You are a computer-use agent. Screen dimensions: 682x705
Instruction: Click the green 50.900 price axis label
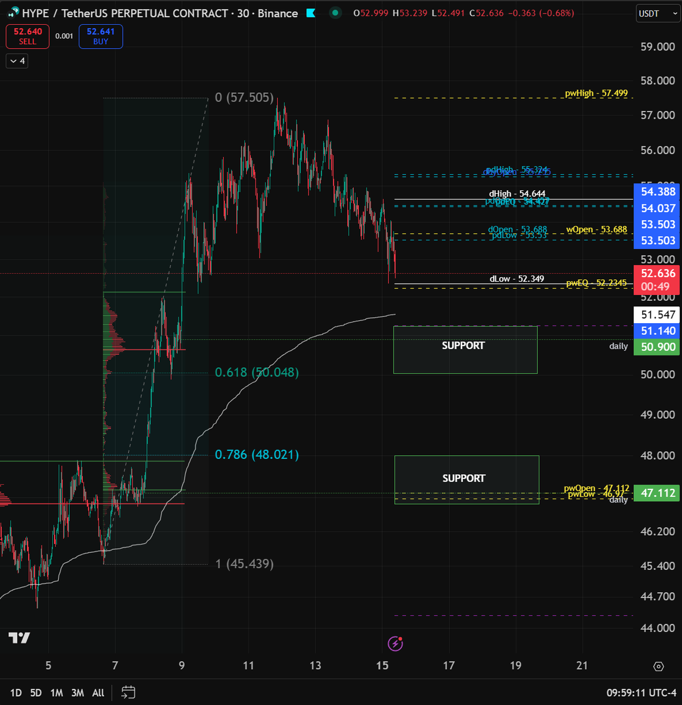tap(658, 347)
